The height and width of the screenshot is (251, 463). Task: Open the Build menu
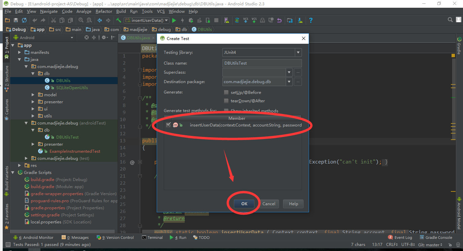(121, 11)
